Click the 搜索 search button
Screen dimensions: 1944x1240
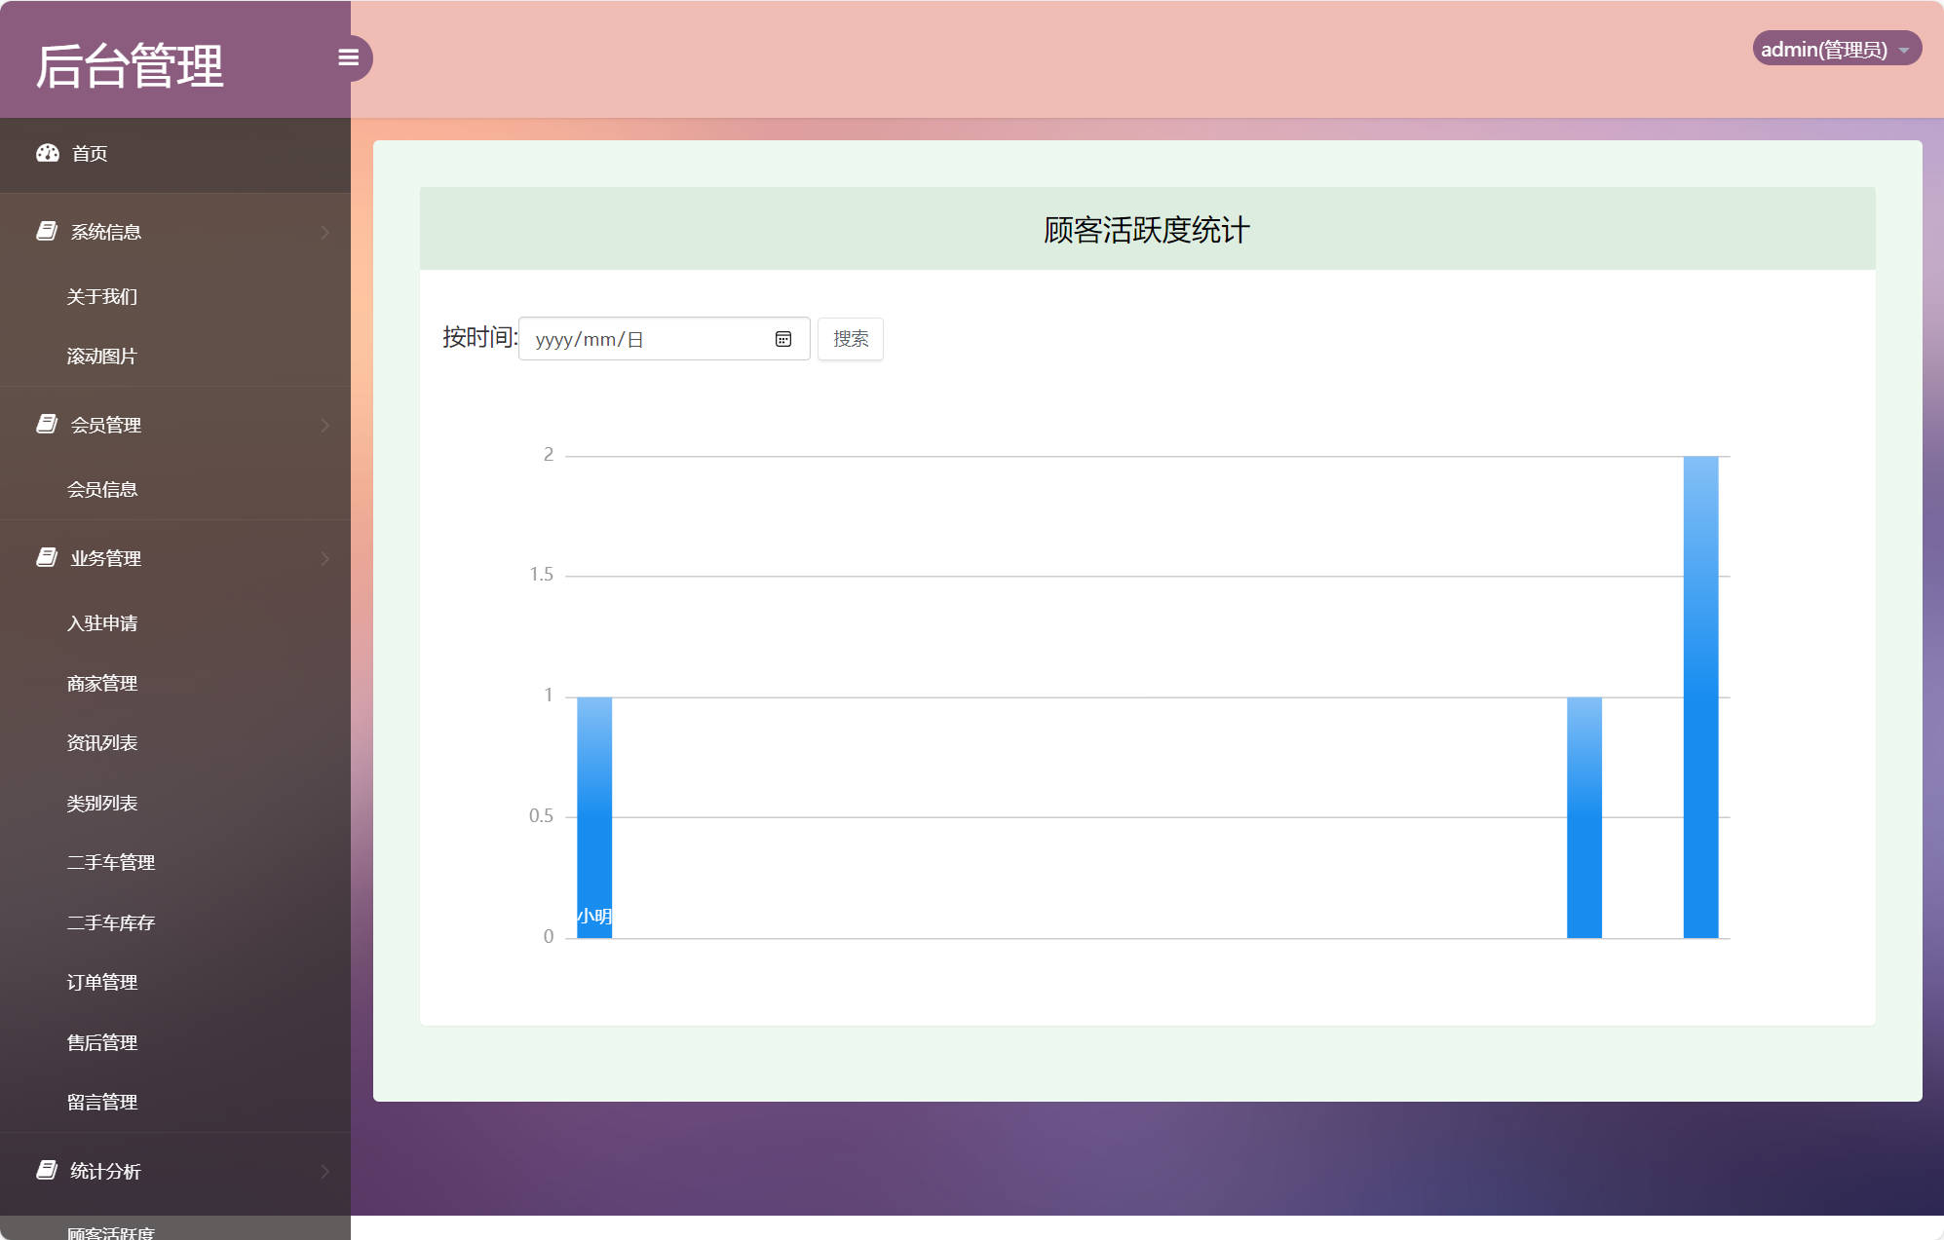(x=850, y=338)
